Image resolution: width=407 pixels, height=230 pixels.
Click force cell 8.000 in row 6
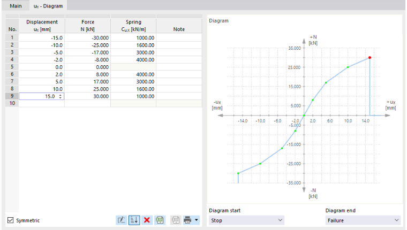pyautogui.click(x=88, y=74)
